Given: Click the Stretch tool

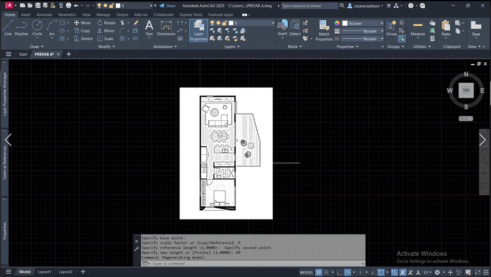Looking at the screenshot, I should tap(83, 39).
